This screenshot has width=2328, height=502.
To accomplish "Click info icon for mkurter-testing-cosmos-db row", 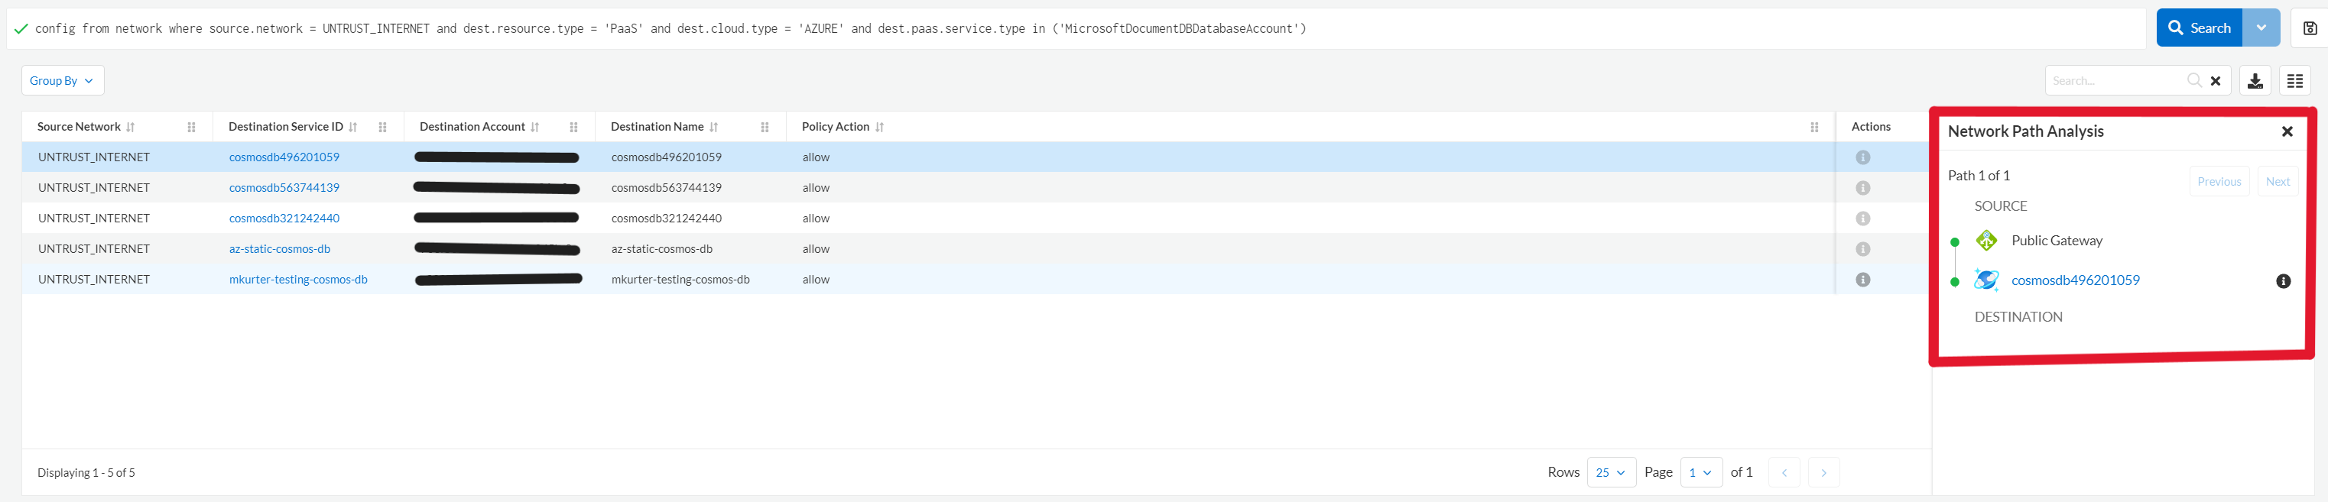I will (x=1862, y=280).
